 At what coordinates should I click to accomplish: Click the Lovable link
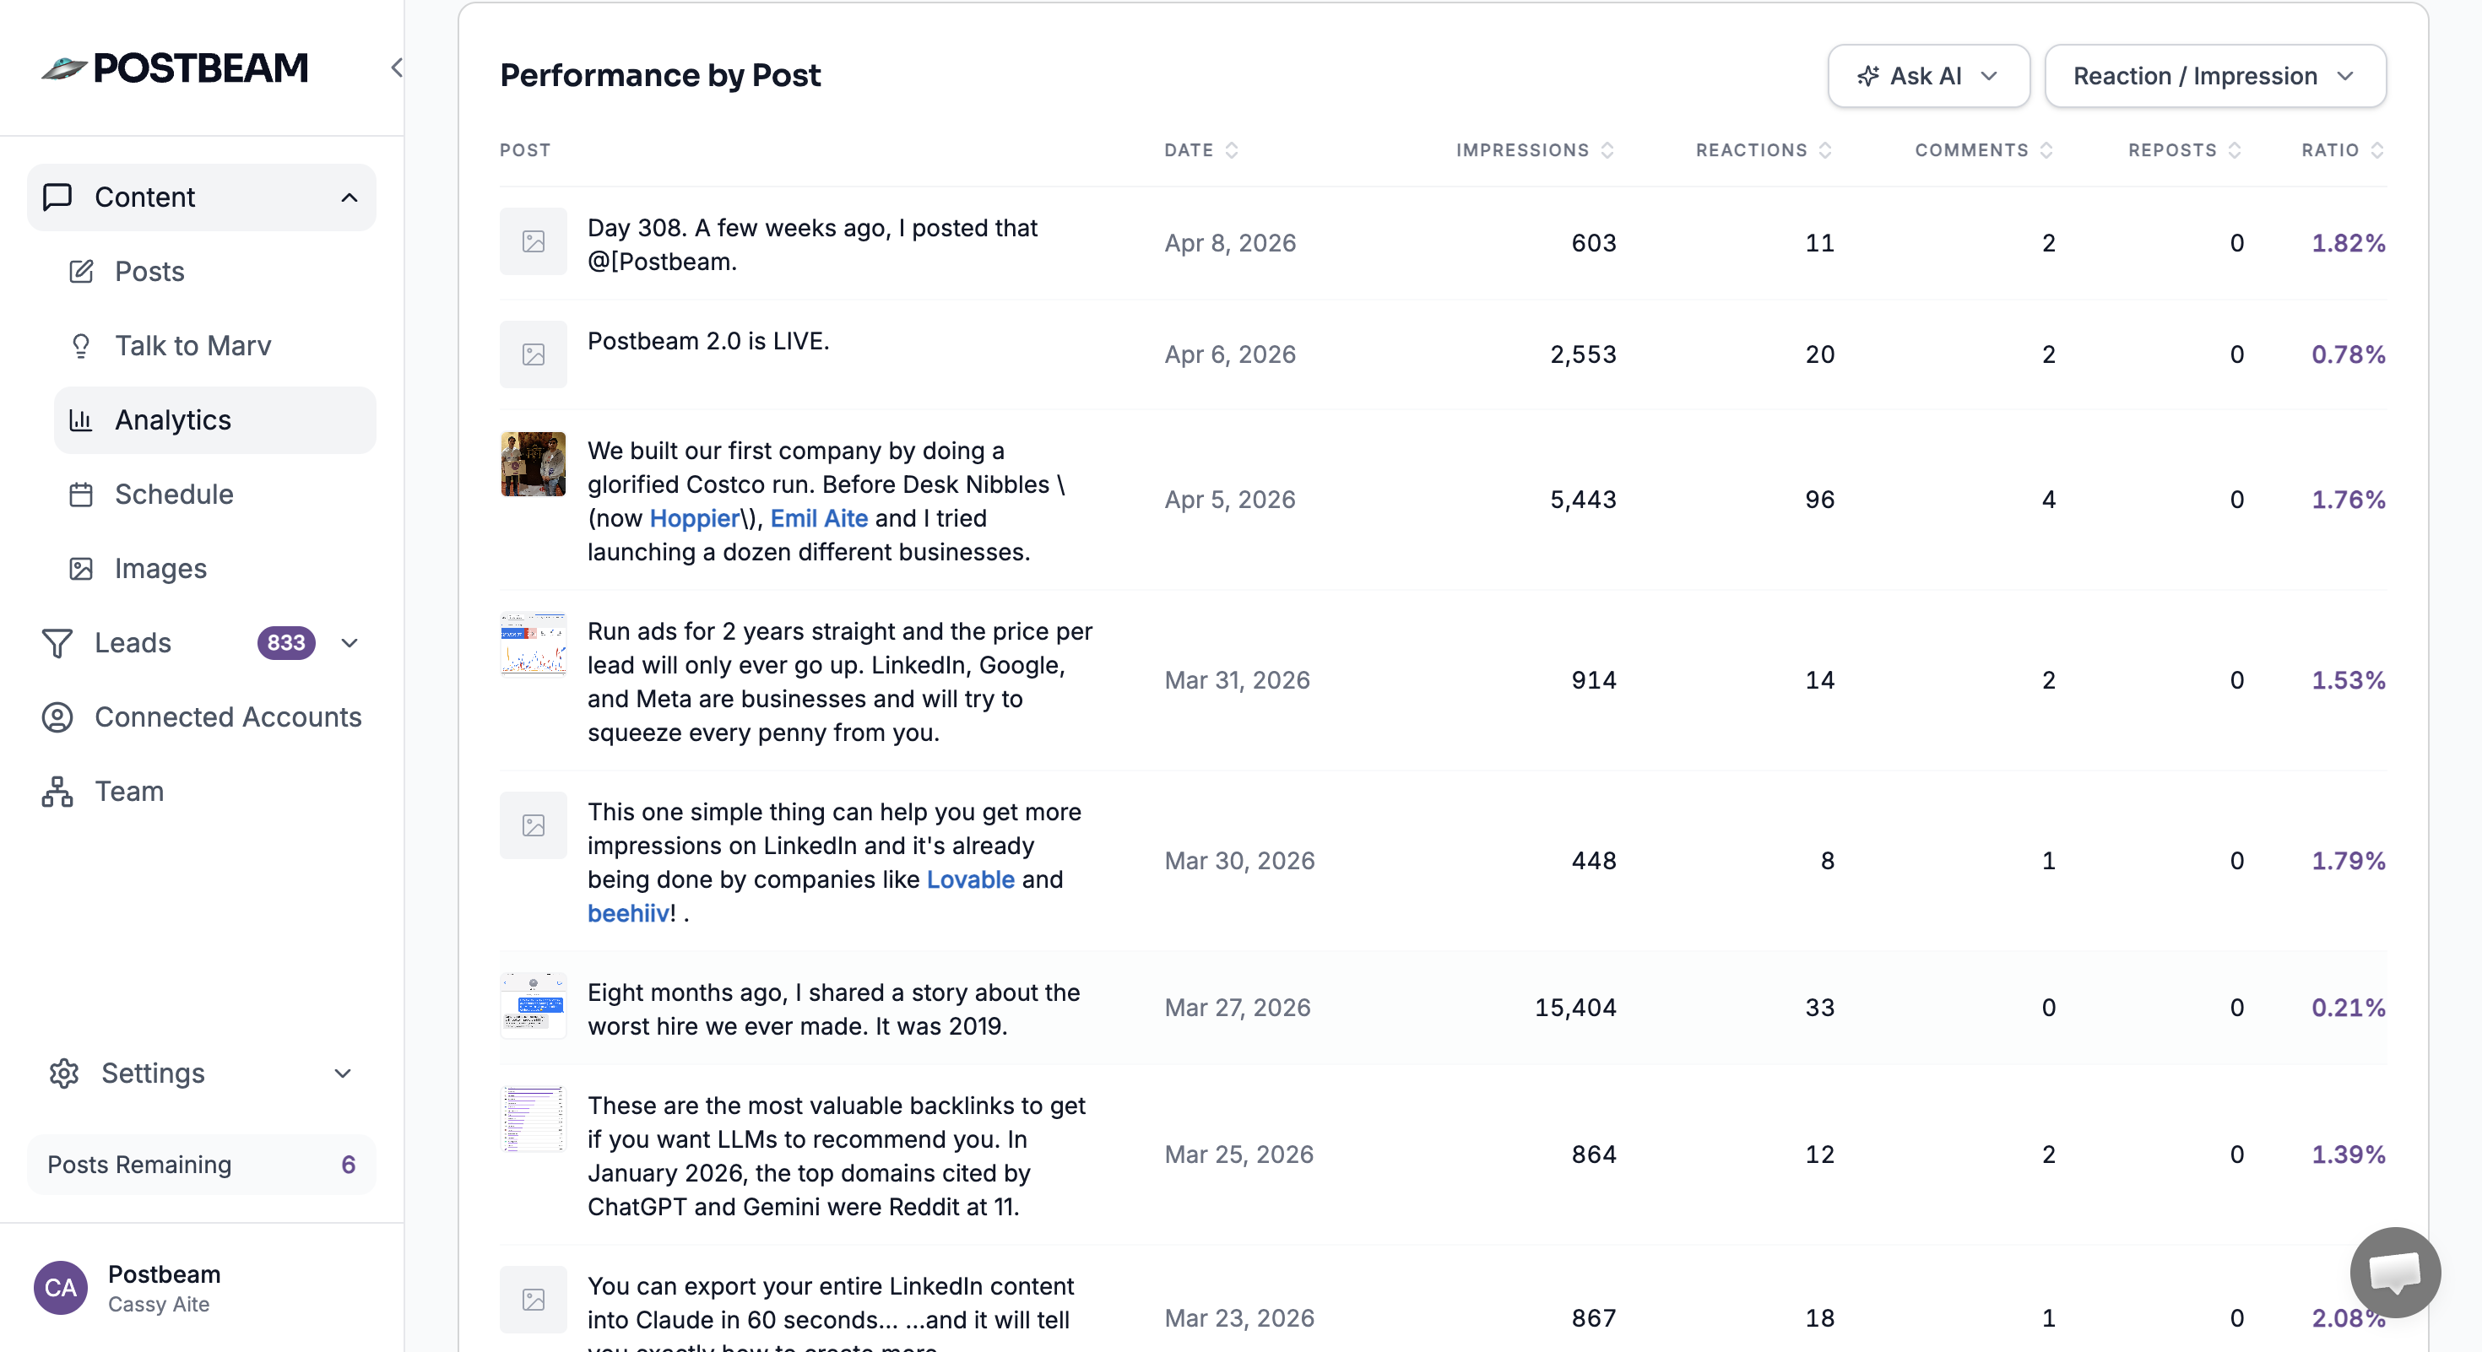tap(969, 879)
